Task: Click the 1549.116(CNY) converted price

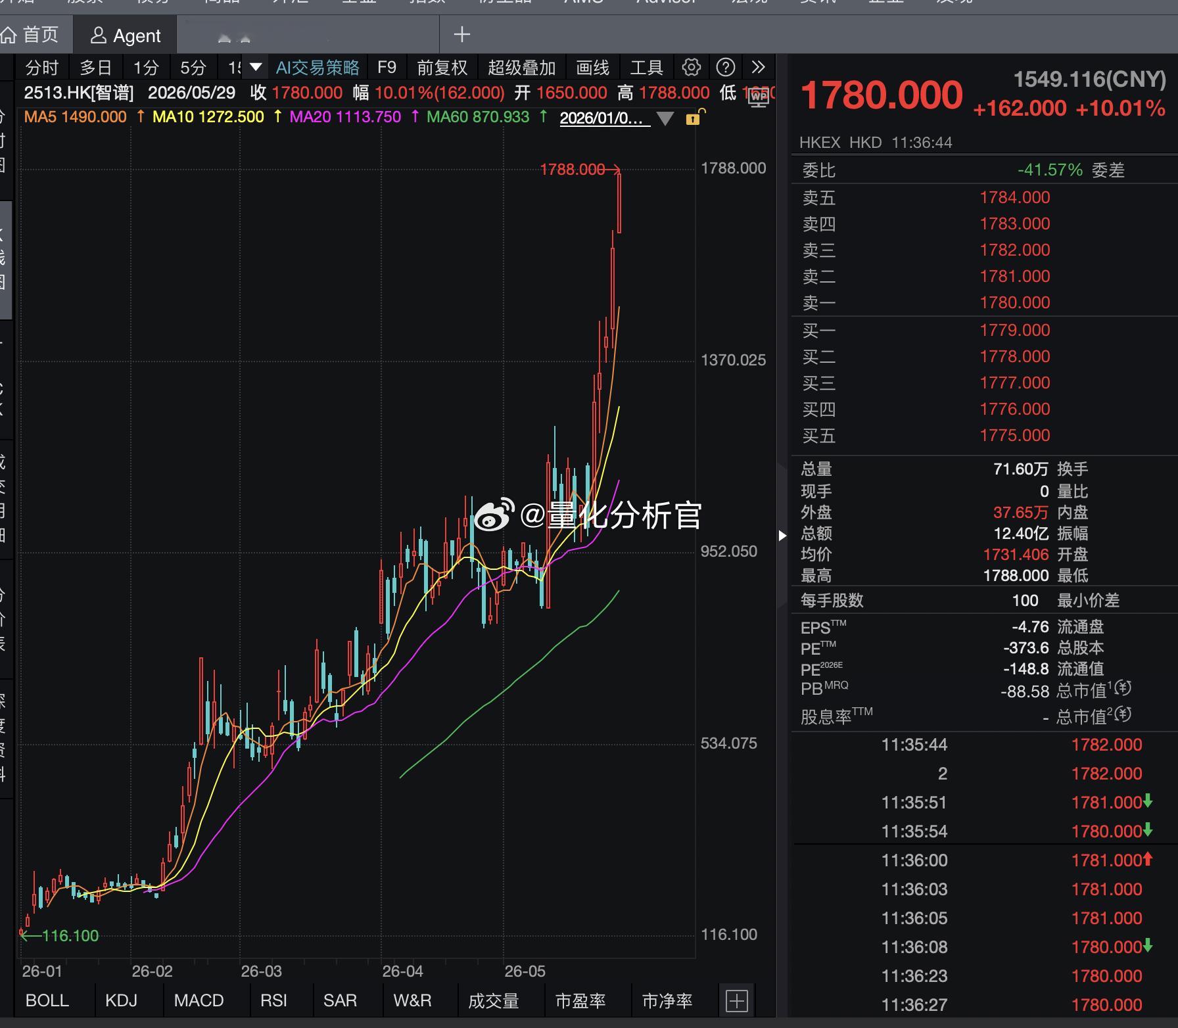Action: tap(1089, 79)
